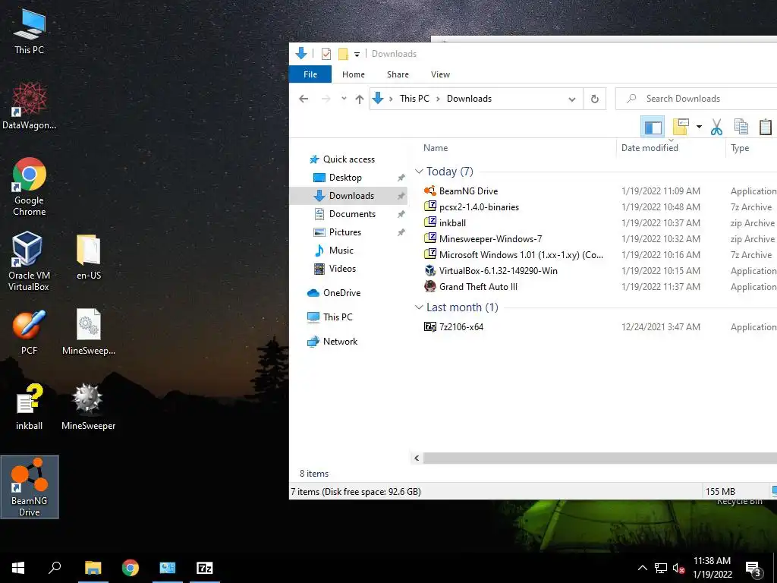Select the inkball desktop icon
The width and height of the screenshot is (777, 583).
(30, 407)
